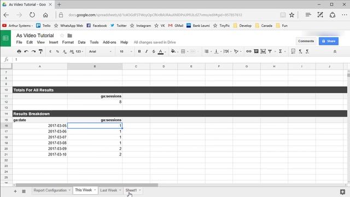Add a new sheet with plus
The height and width of the screenshot is (197, 350).
click(15, 191)
